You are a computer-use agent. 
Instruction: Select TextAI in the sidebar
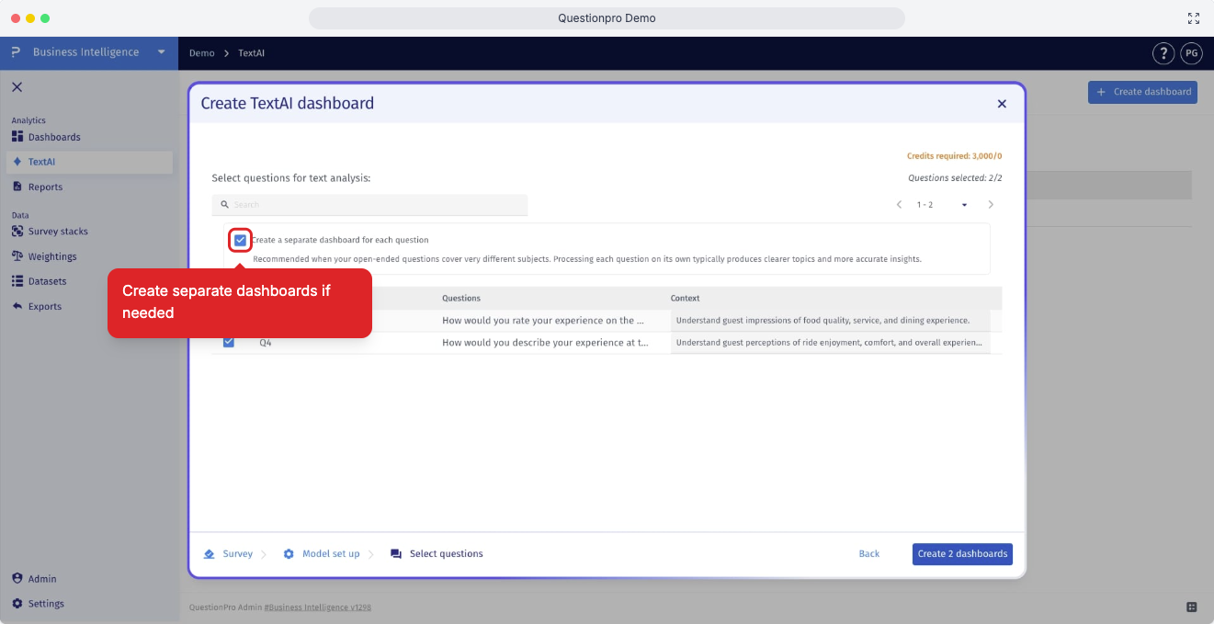click(88, 162)
